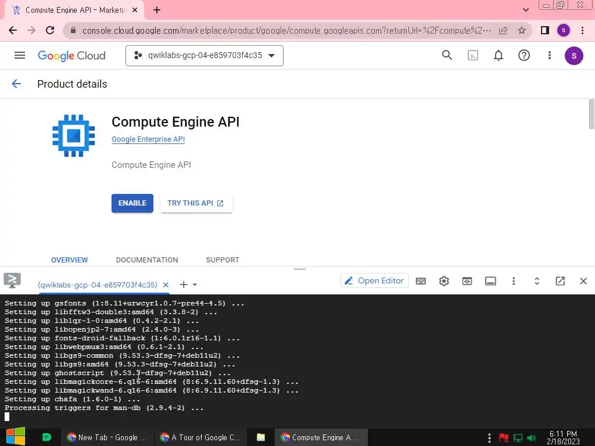Toggle the Cloud Shell session information panel icon

click(x=490, y=281)
